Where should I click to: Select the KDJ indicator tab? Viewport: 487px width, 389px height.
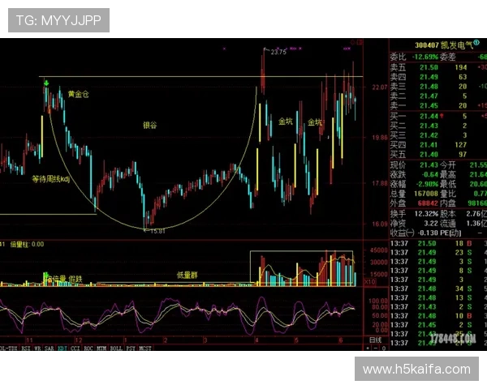click(x=62, y=348)
